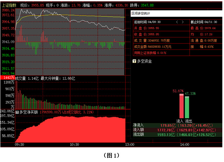Click the 13:00 time axis marker
The image size is (224, 162).
130,145
